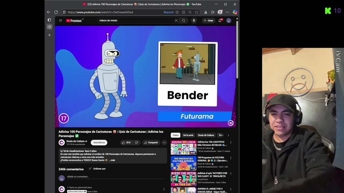This screenshot has width=344, height=193.
Task: Click the '3406 comentarios' heading
Action: pyautogui.click(x=71, y=169)
